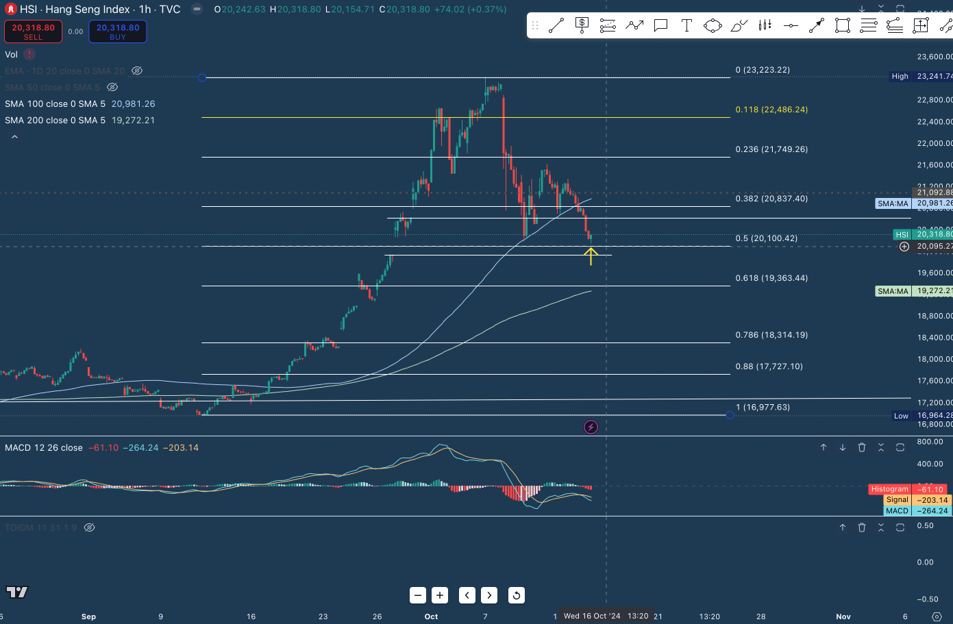Select the Rectangle drawing tool
The width and height of the screenshot is (953, 624).
pos(843,26)
